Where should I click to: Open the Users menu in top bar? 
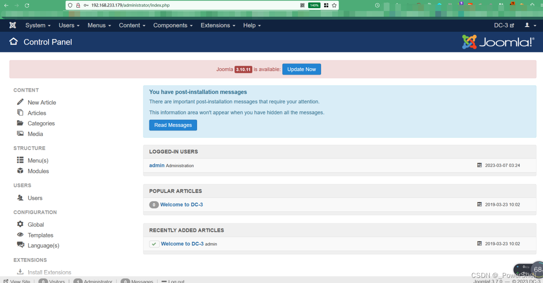click(x=69, y=25)
